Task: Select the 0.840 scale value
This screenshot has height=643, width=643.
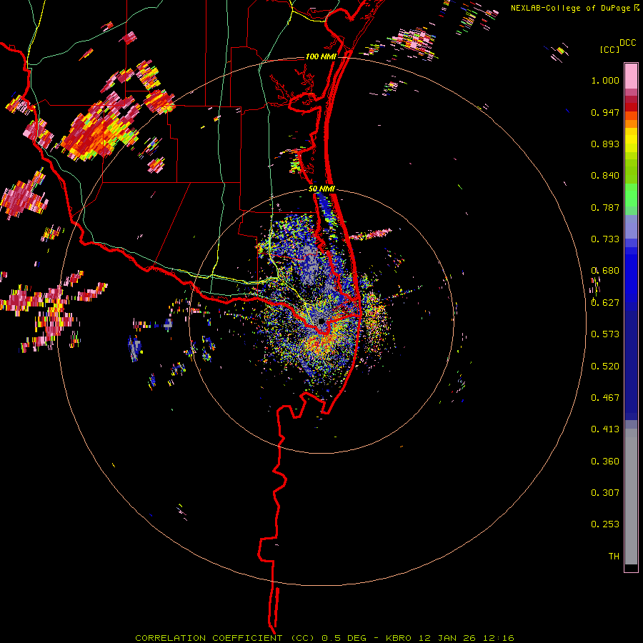Action: point(605,176)
